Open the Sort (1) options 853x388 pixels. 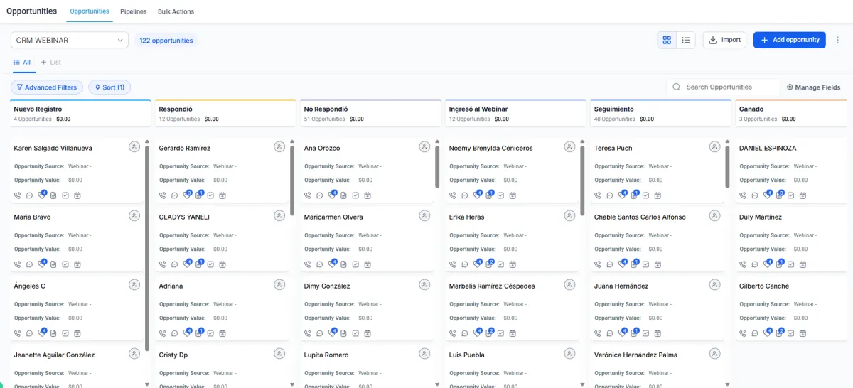(109, 87)
